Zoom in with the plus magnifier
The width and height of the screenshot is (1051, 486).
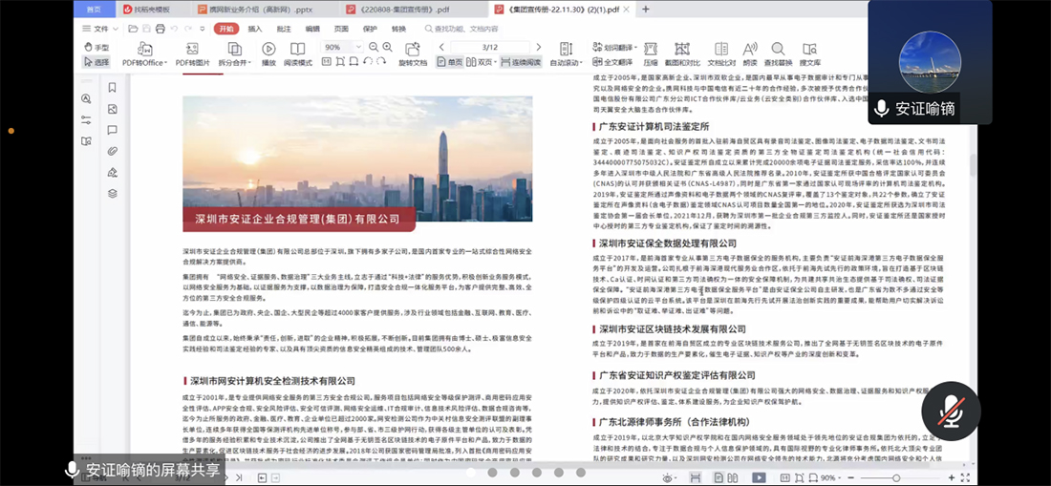[387, 47]
